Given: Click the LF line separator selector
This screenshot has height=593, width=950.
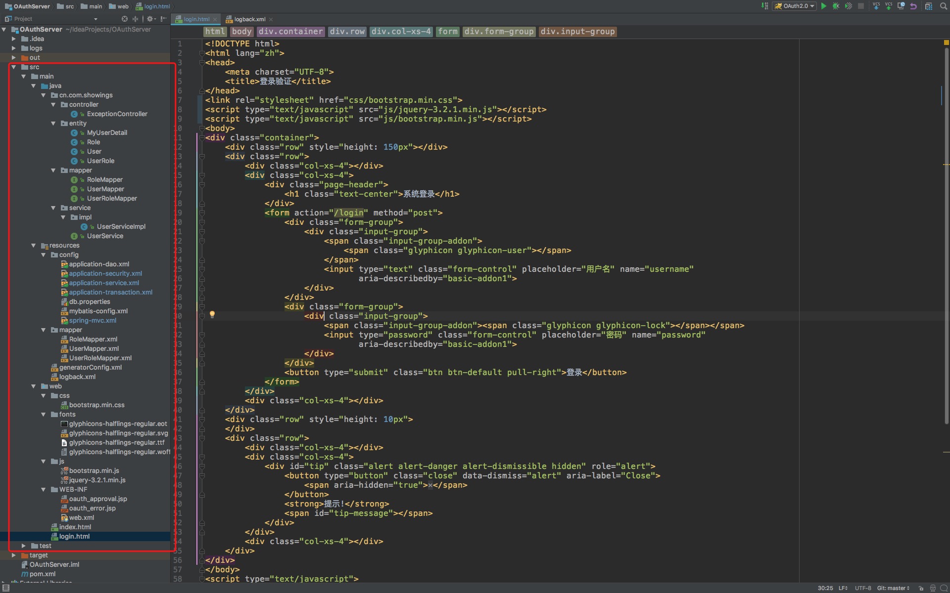Looking at the screenshot, I should point(843,588).
